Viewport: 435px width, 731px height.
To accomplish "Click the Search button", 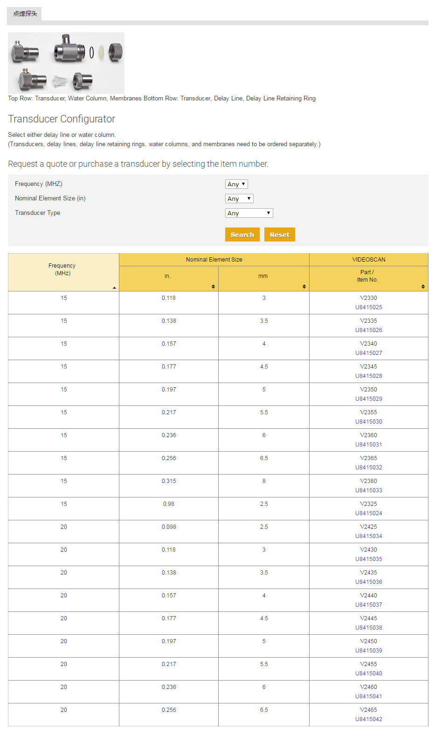I will click(x=242, y=234).
